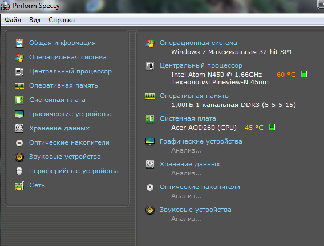Viewport: 324px width, 246px height.
Task: Click green temperature indicator next to 45 °C
Action: click(x=272, y=127)
